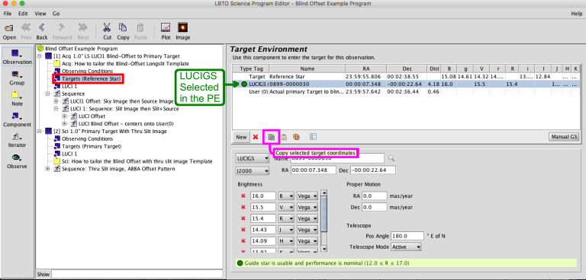Collapse the Sequence tree node
Viewport: 586px width, 280px height.
point(48,94)
